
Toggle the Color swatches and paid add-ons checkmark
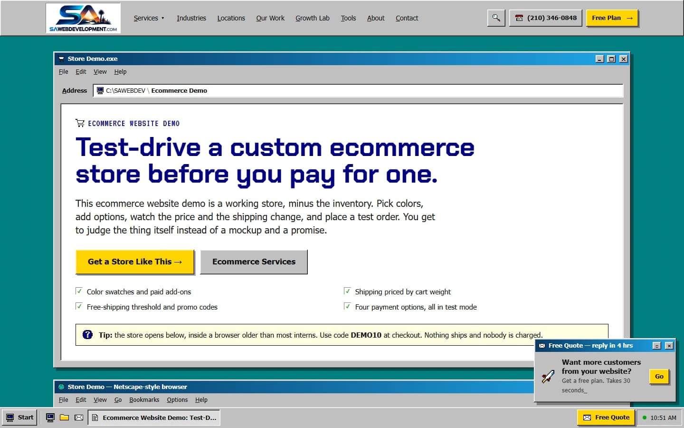coord(79,291)
